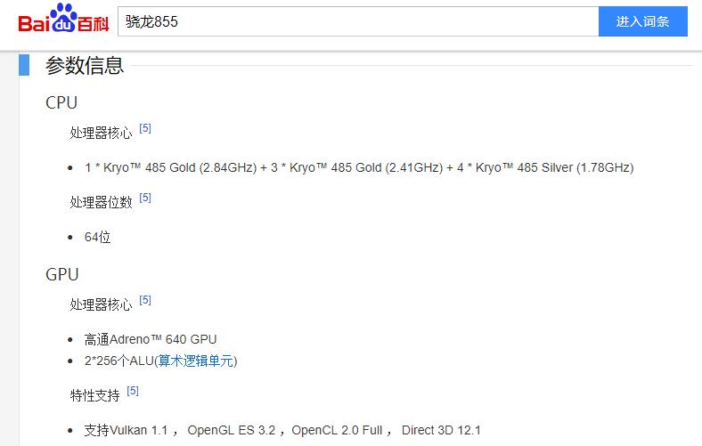Open reference [5] beside 处理器位数
This screenshot has width=702, height=446.
[x=145, y=198]
